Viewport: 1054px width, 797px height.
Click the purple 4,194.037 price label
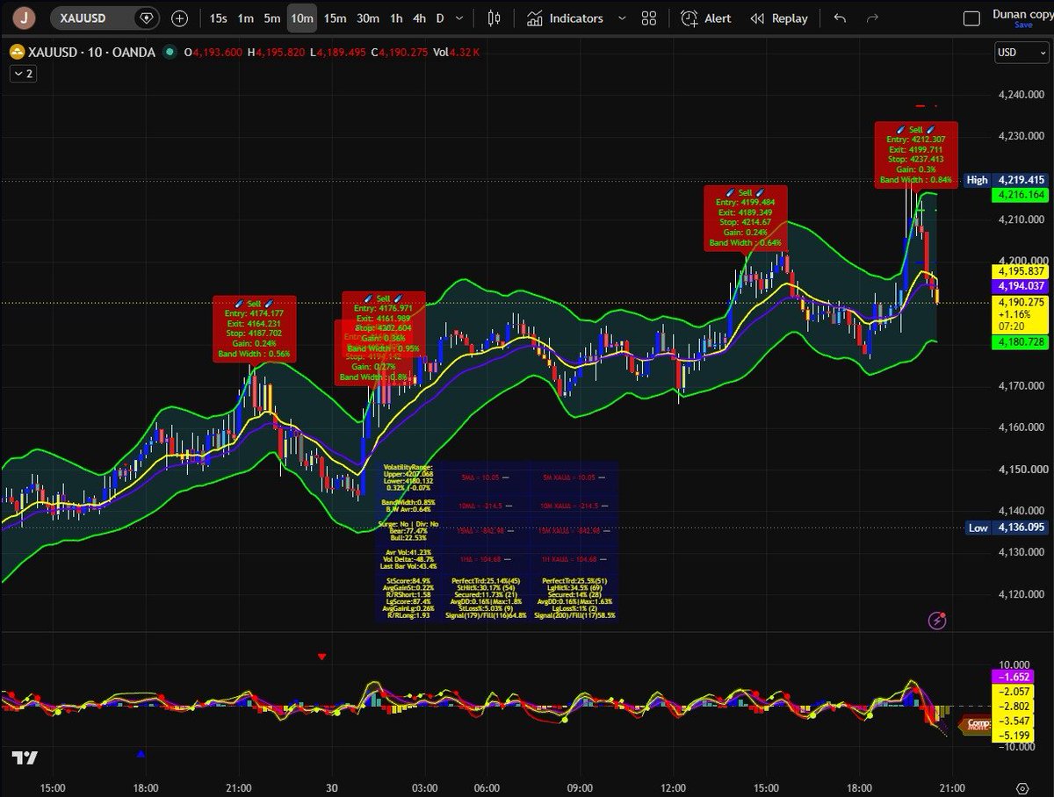tap(1020, 286)
